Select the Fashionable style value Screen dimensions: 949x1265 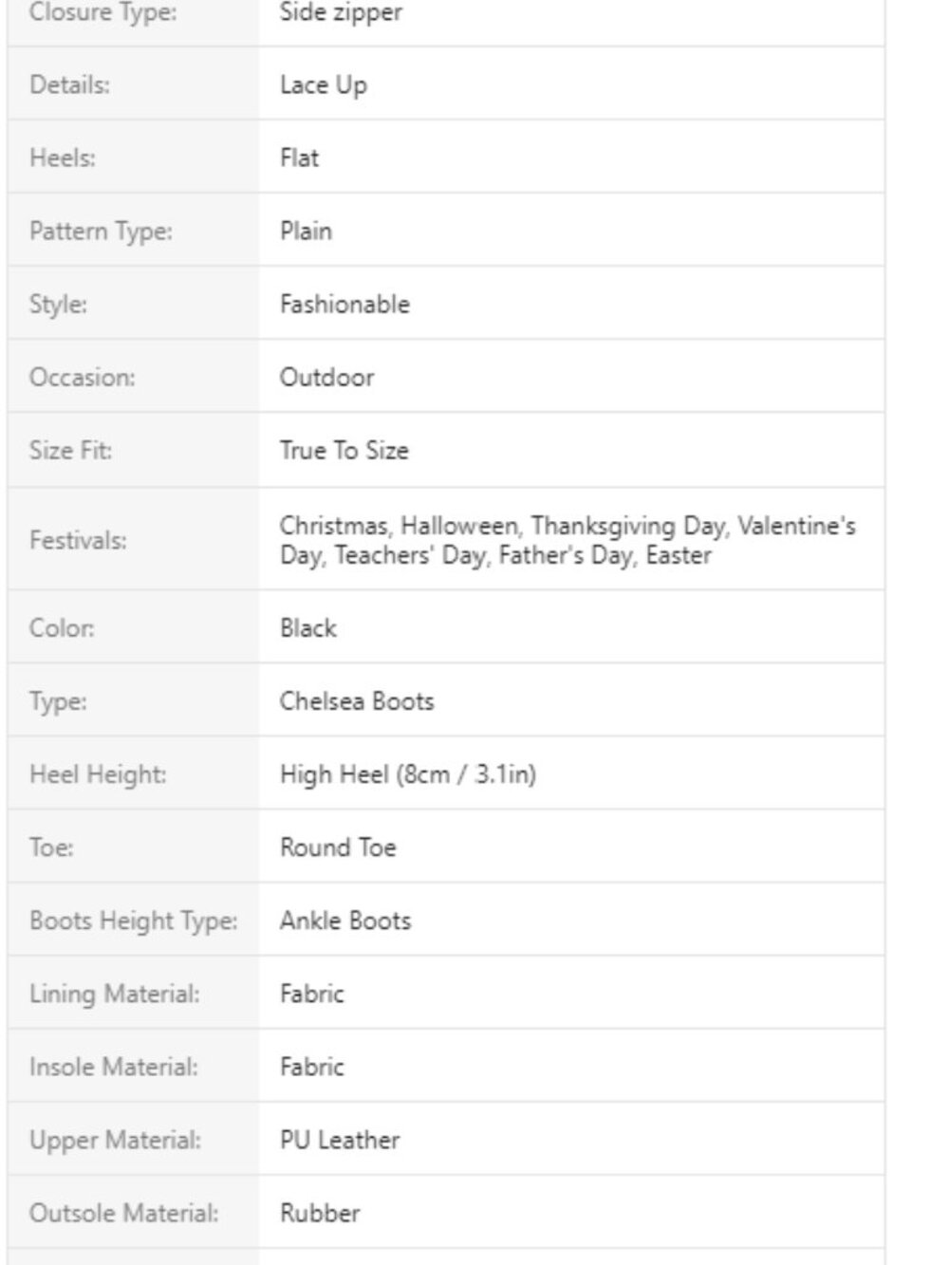344,304
